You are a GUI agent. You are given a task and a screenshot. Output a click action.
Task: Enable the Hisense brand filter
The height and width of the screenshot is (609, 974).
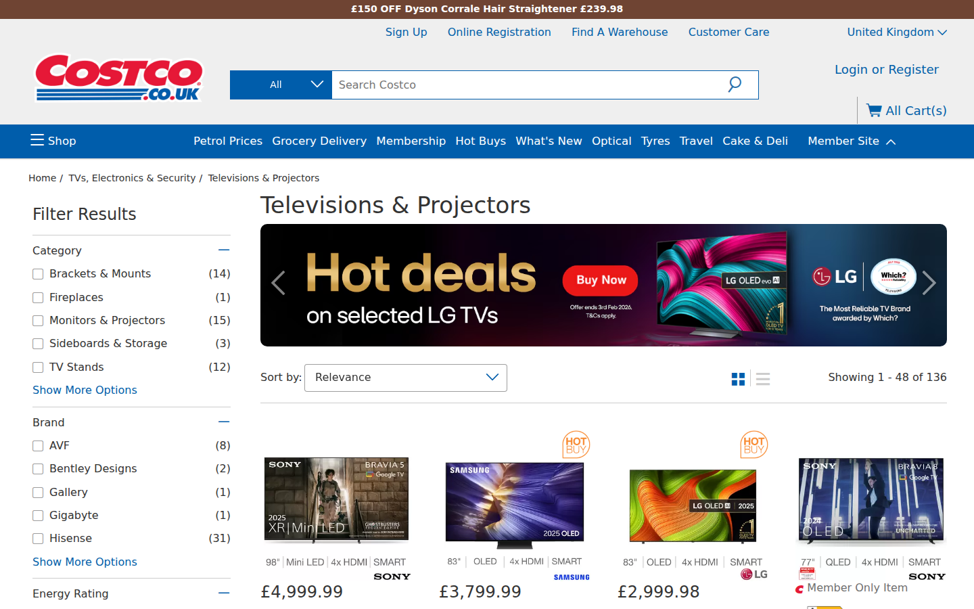click(38, 539)
